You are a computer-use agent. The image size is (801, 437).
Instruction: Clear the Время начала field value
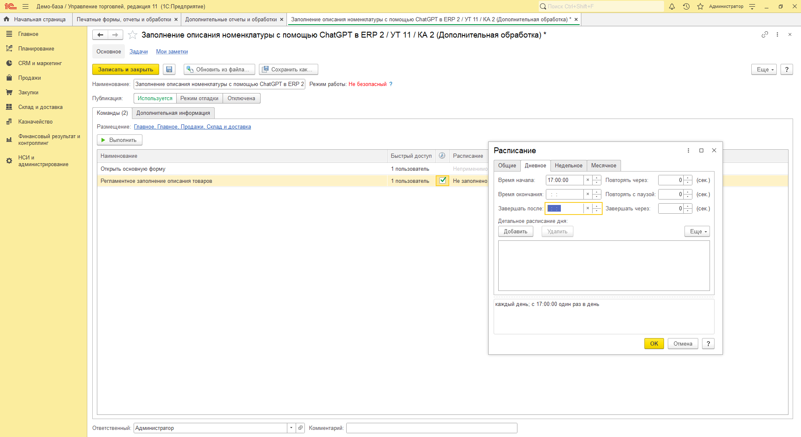(x=588, y=180)
